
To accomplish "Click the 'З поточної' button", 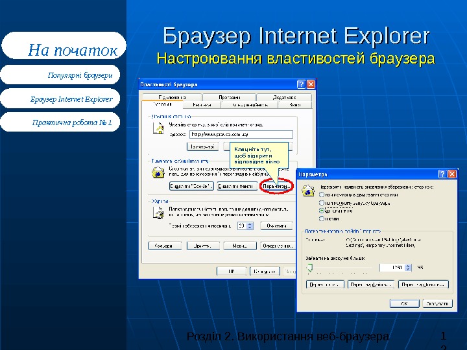I will click(x=202, y=146).
